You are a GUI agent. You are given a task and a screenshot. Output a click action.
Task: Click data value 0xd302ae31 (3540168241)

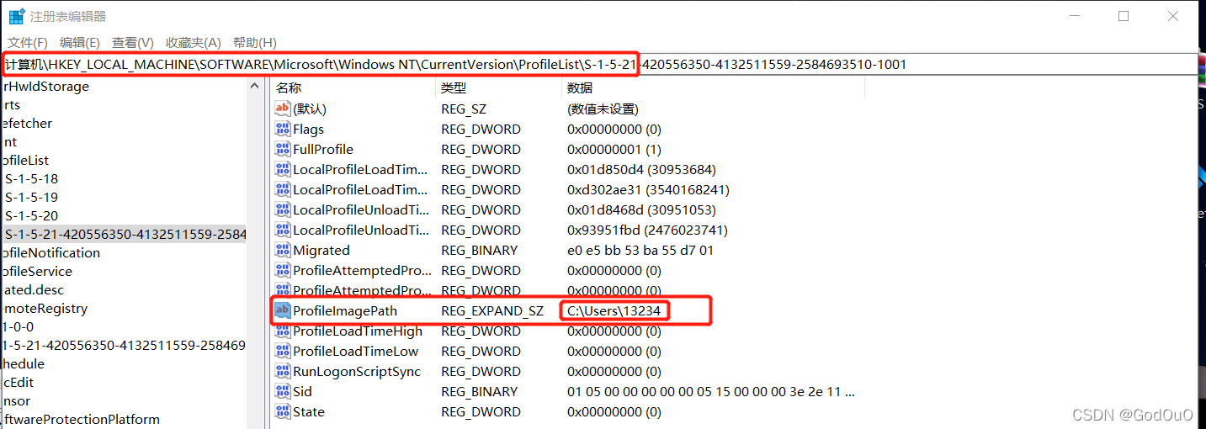click(x=648, y=189)
